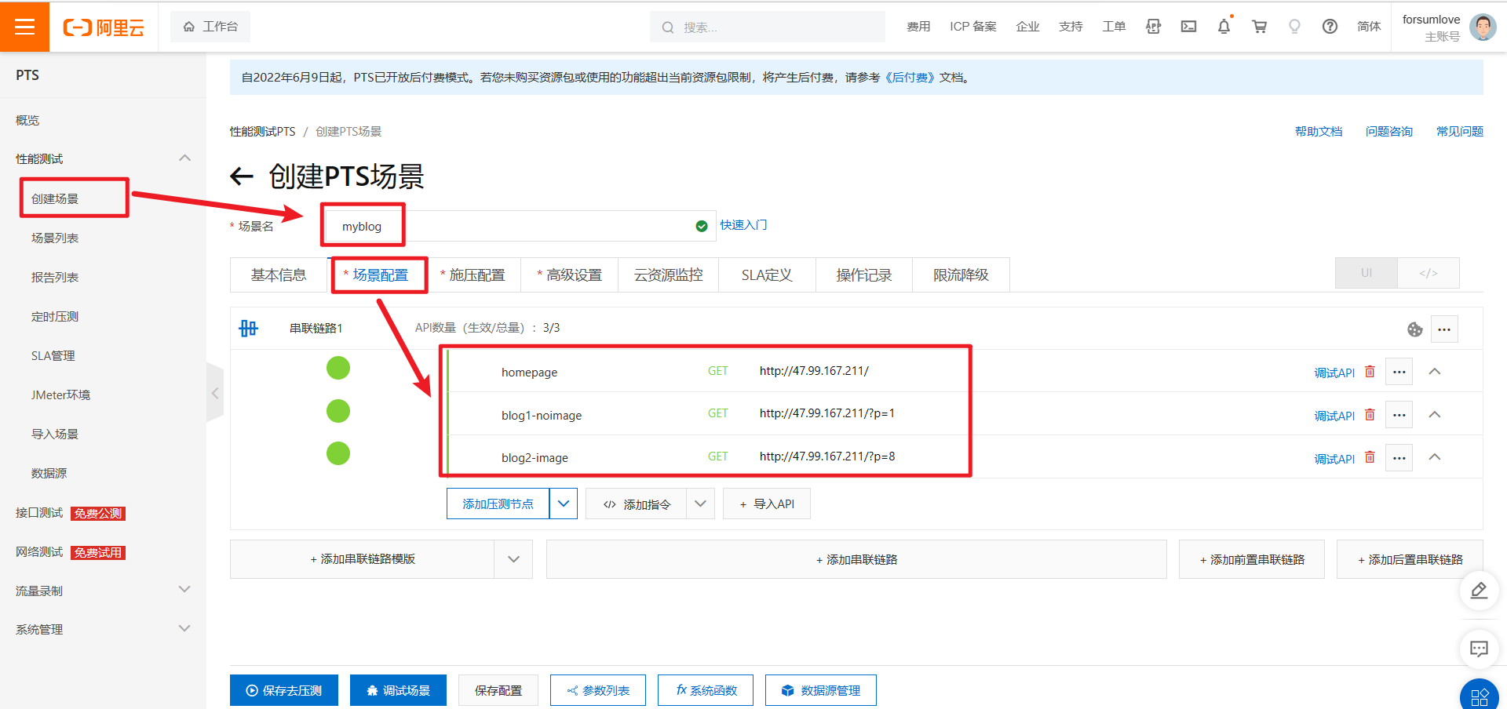Collapse the homepage API row chevron

[1435, 372]
